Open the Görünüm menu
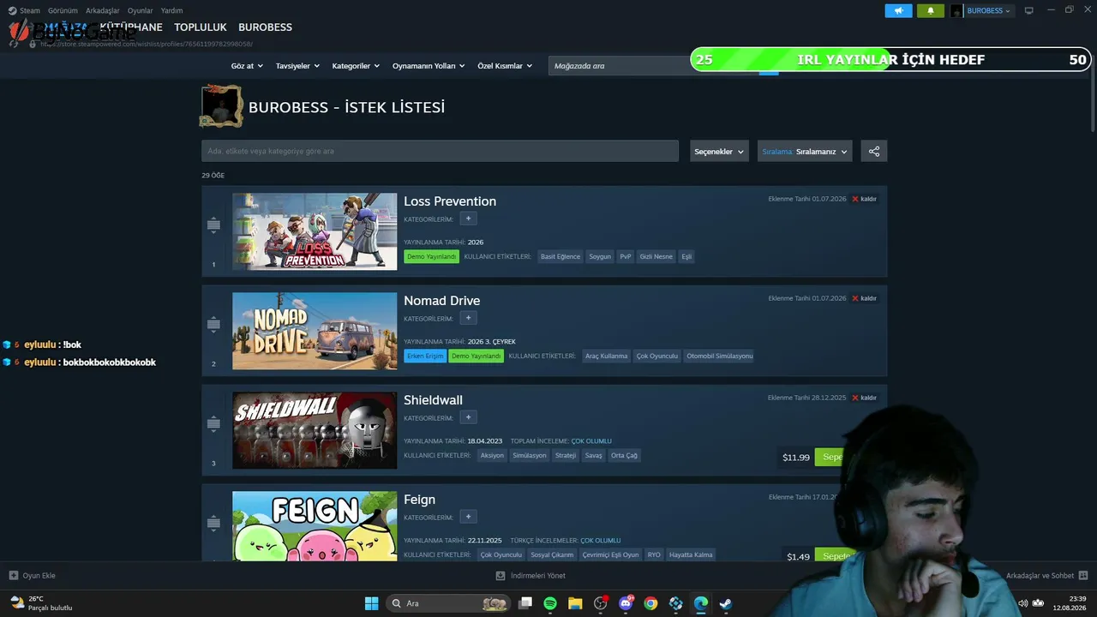This screenshot has height=617, width=1097. pyautogui.click(x=63, y=10)
